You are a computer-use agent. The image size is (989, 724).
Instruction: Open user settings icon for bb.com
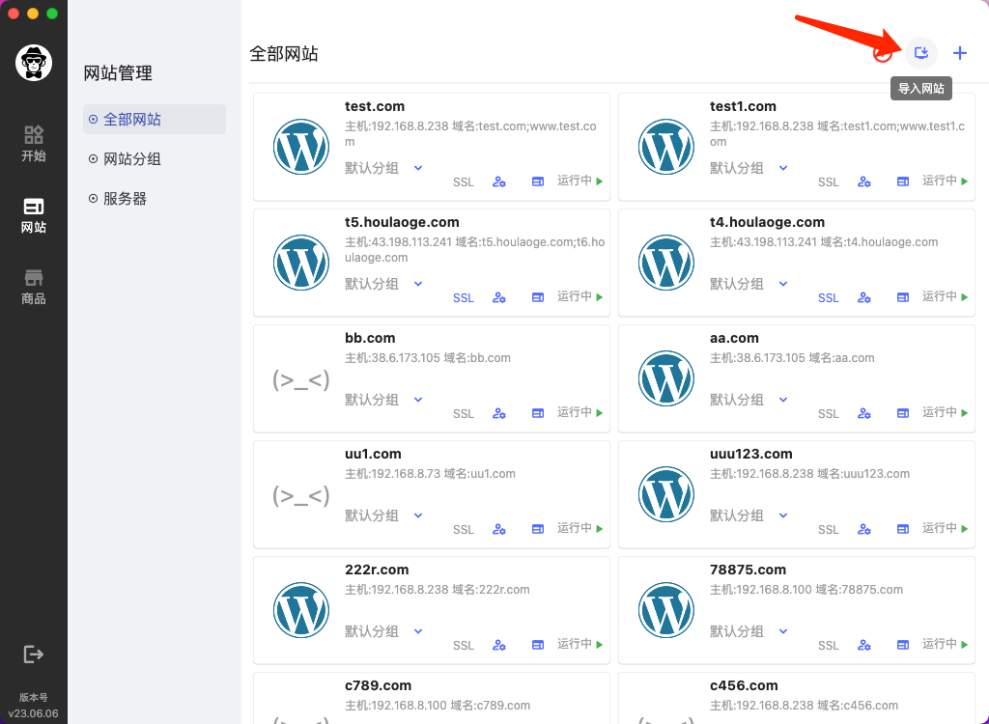click(499, 413)
